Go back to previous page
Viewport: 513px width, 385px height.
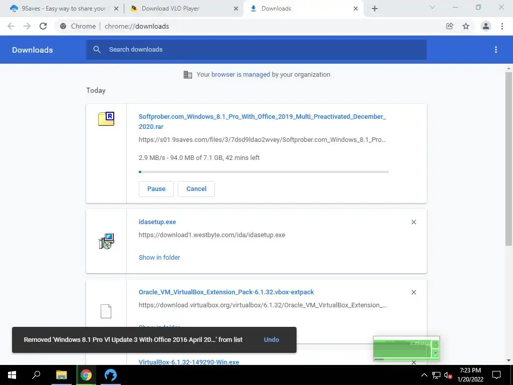(x=11, y=26)
